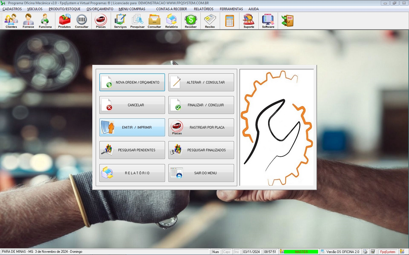The width and height of the screenshot is (409, 255).
Task: Click PESQUISAR PENDENTES button
Action: [132, 150]
